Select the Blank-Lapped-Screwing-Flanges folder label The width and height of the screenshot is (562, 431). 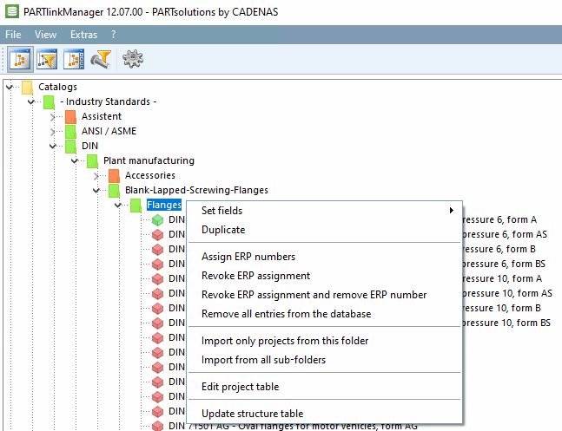point(196,190)
